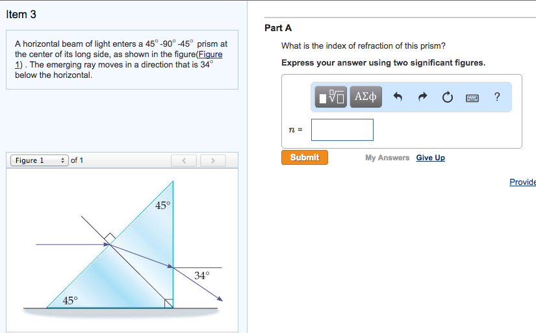Screen dimensions: 536x333
Task: Click the Part A heading
Action: click(x=278, y=28)
